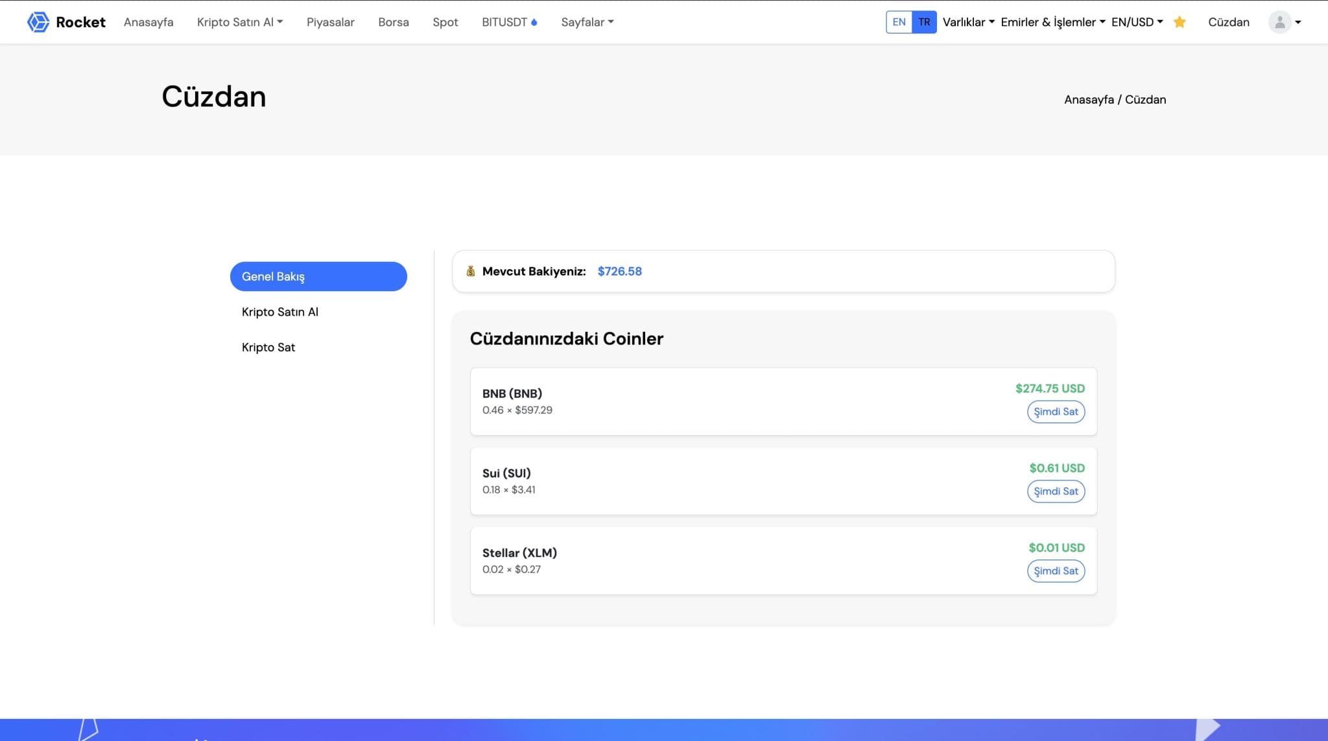
Task: Click the Sui (SUI) coin card
Action: 713,481
